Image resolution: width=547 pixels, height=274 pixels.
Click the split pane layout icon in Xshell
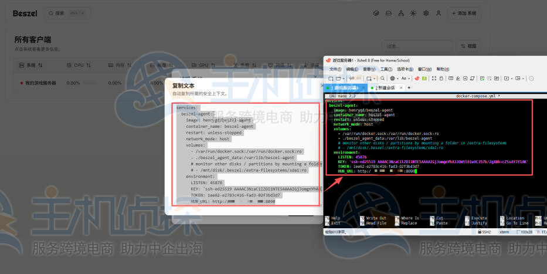click(518, 79)
